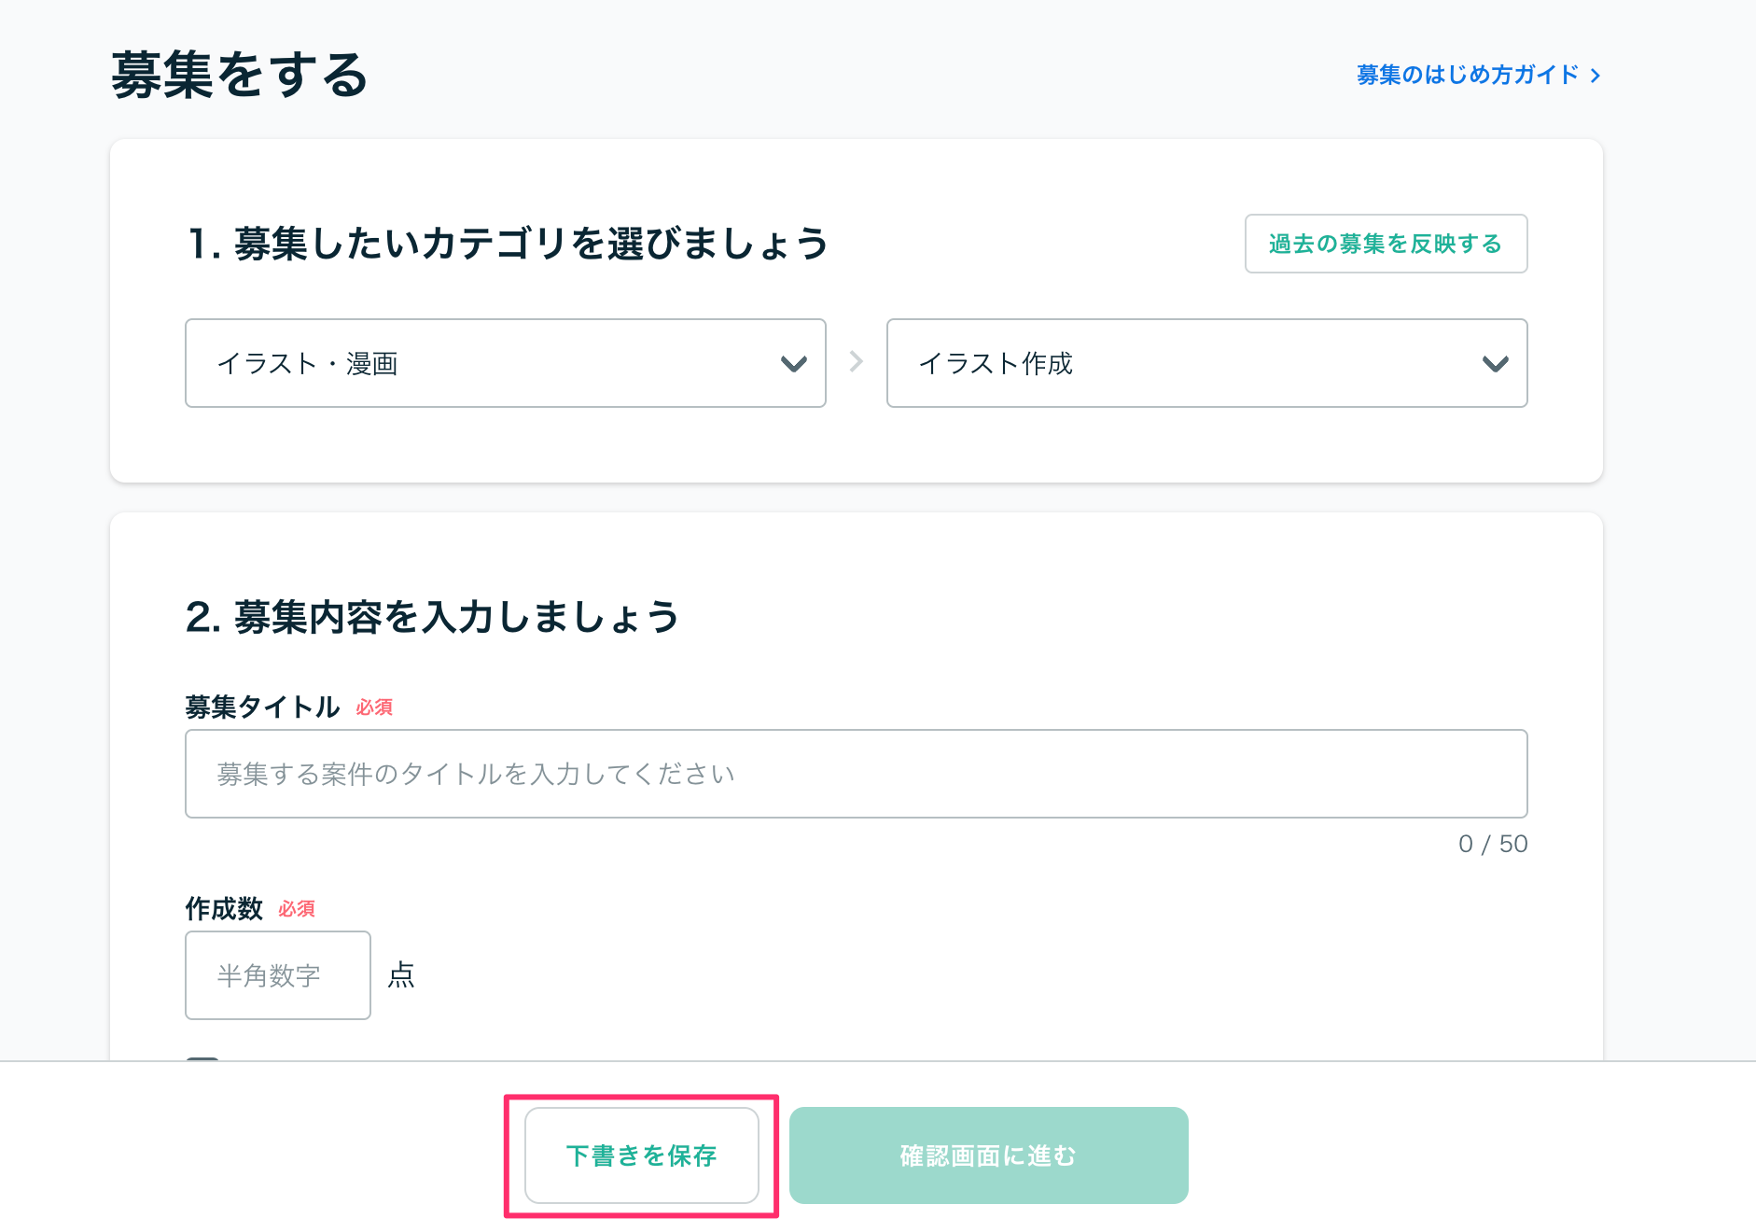Image resolution: width=1756 pixels, height=1232 pixels.
Task: Click the 必須 badge beside 募集タイトル
Action: click(374, 707)
